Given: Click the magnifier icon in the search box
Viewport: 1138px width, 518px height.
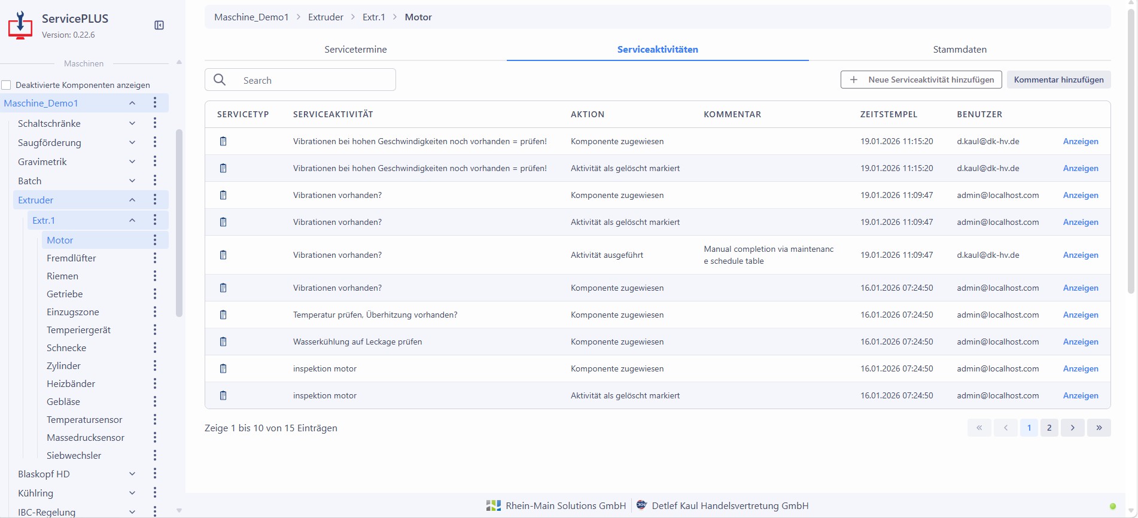Looking at the screenshot, I should click(x=220, y=80).
